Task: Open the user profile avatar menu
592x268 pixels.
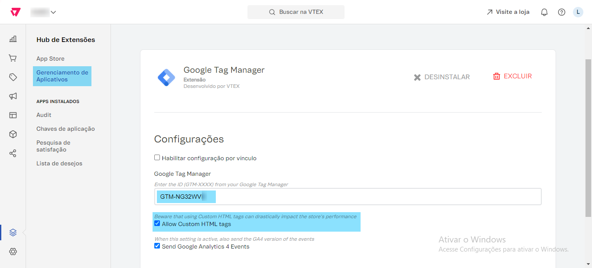Action: click(578, 12)
